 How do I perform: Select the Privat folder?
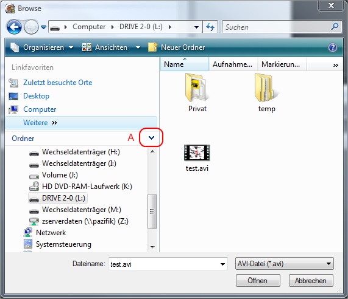(x=197, y=93)
